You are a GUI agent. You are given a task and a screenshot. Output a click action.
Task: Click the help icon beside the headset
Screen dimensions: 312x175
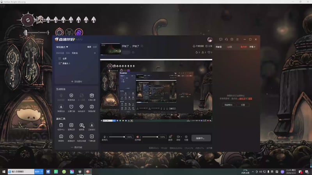232,39
